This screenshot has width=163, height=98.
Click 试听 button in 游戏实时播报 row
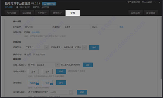coord(61,71)
